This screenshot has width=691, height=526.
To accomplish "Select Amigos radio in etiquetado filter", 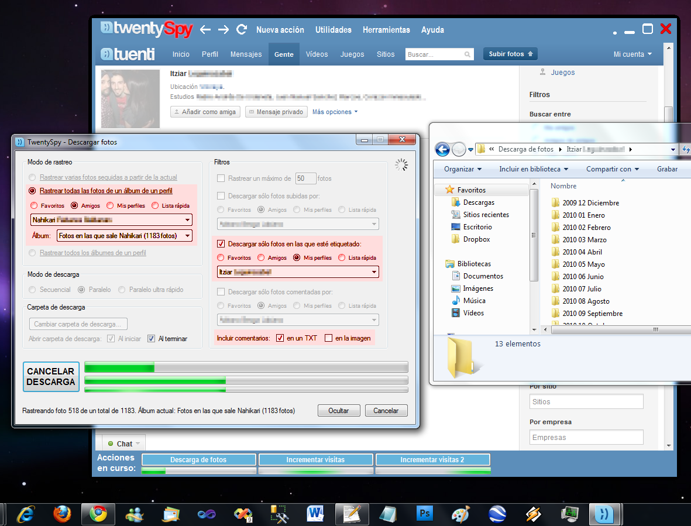I will pyautogui.click(x=261, y=257).
